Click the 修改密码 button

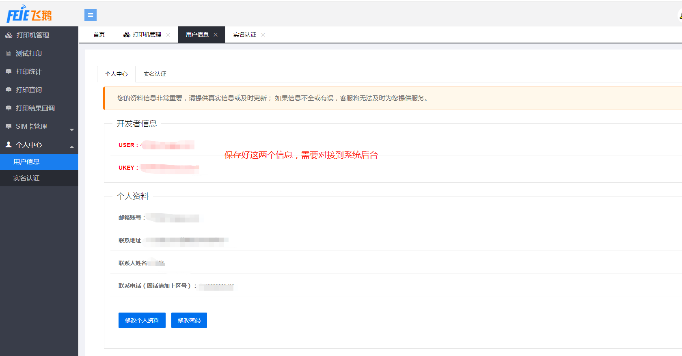(189, 320)
